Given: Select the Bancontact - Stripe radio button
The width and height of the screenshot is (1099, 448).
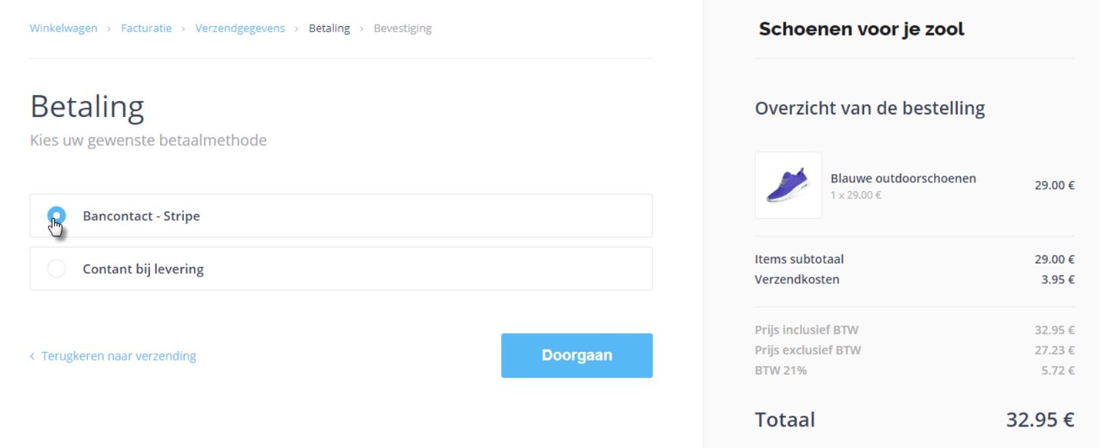Looking at the screenshot, I should click(57, 216).
